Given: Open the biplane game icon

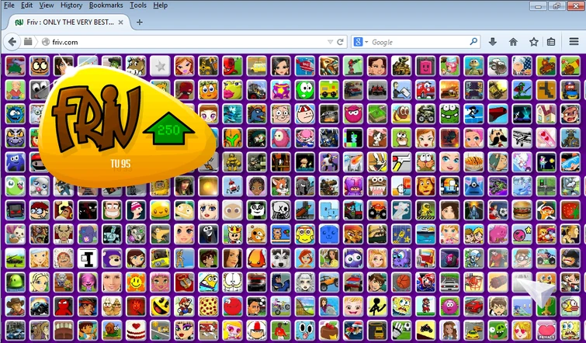Looking at the screenshot, I should click(522, 137).
